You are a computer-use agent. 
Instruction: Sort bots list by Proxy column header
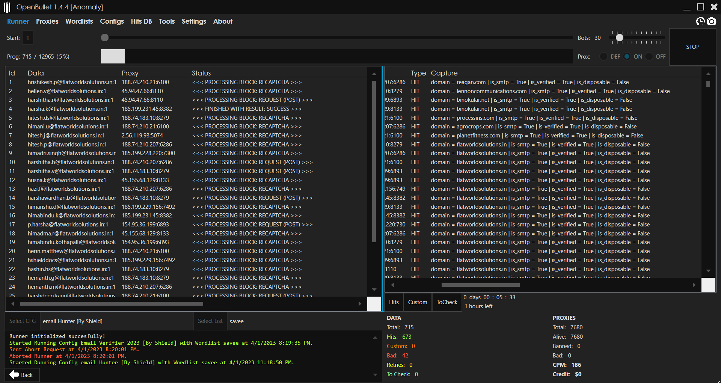[x=130, y=73]
